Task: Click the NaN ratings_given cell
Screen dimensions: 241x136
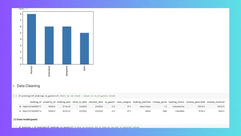Action: [x=165, y=111]
